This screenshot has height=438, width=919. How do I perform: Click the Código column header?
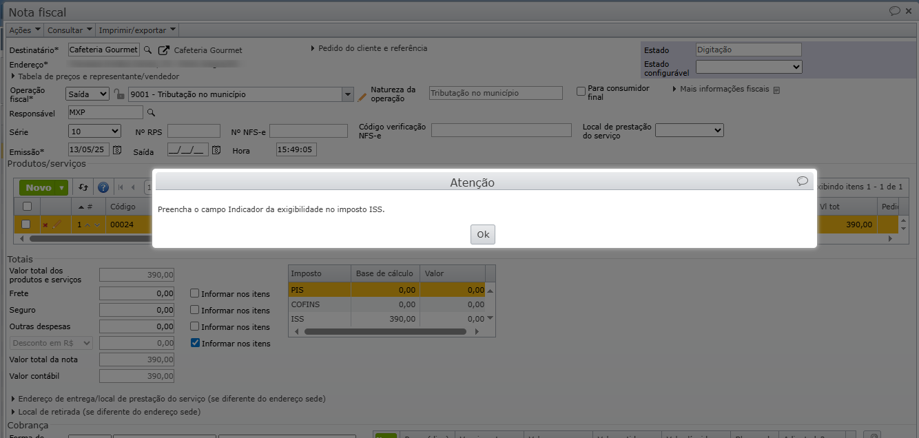127,206
